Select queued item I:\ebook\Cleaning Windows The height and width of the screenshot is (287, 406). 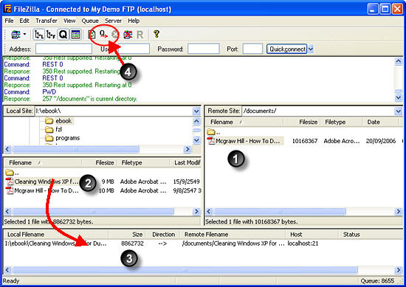pyautogui.click(x=55, y=243)
